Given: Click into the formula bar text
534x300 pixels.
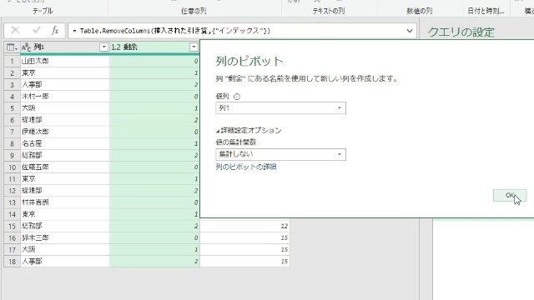Looking at the screenshot, I should [235, 31].
